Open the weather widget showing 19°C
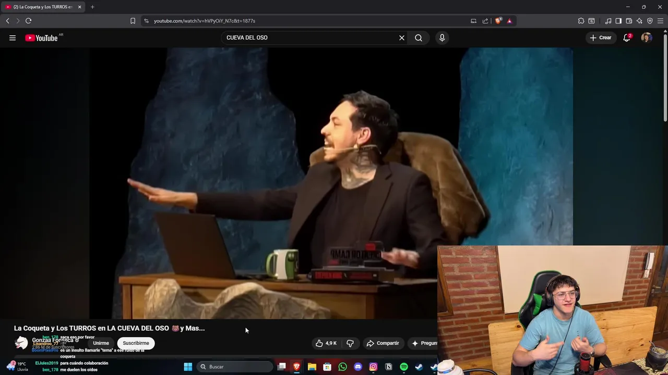The height and width of the screenshot is (375, 668). click(x=16, y=367)
